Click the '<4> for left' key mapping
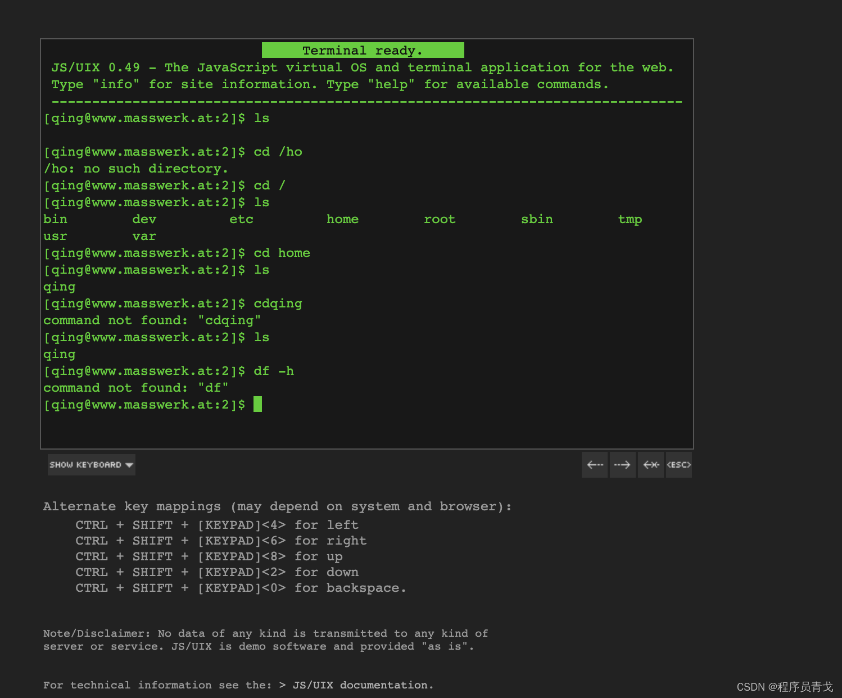This screenshot has width=842, height=698. point(217,525)
